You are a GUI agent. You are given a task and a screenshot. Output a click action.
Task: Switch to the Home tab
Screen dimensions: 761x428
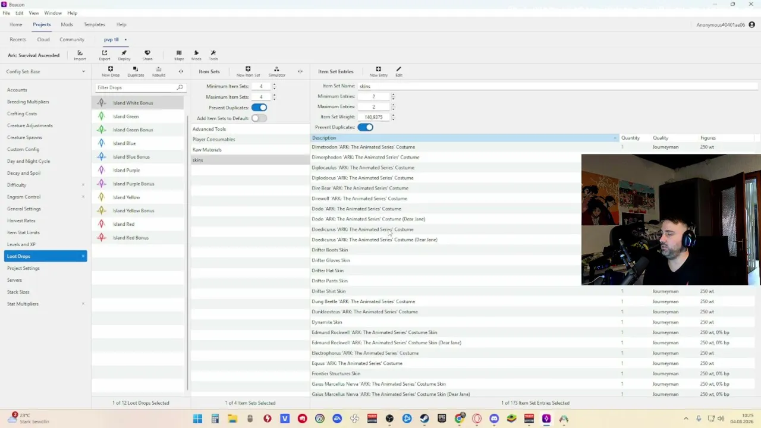(x=16, y=24)
